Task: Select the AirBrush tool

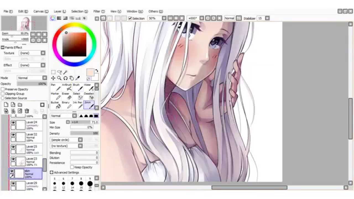Action: (x=66, y=87)
